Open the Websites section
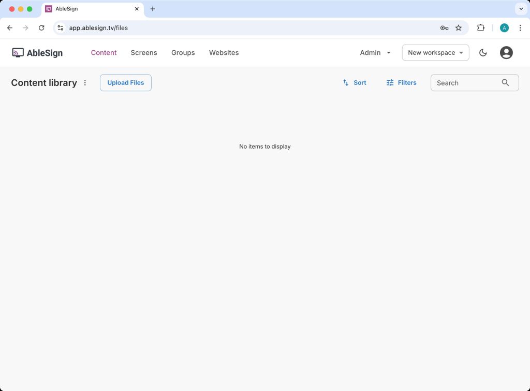530x391 pixels. click(x=224, y=52)
